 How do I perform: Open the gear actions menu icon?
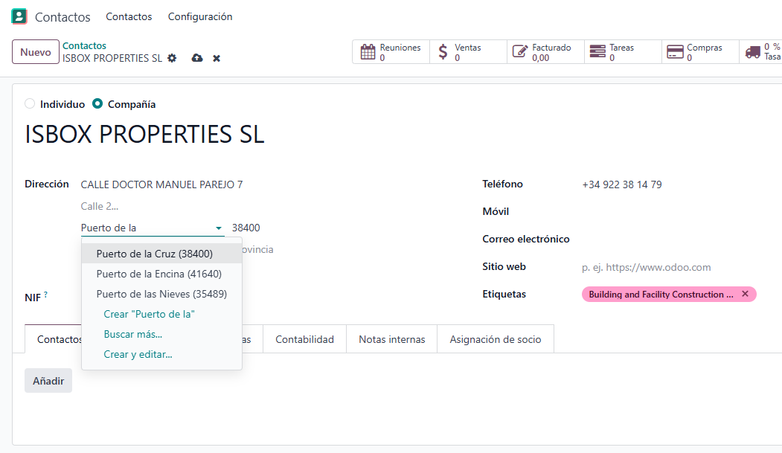pyautogui.click(x=172, y=58)
